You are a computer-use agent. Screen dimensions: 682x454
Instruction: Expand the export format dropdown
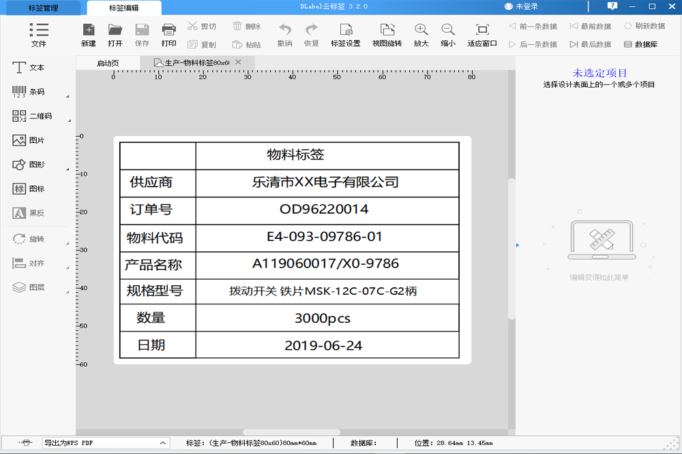coord(162,443)
